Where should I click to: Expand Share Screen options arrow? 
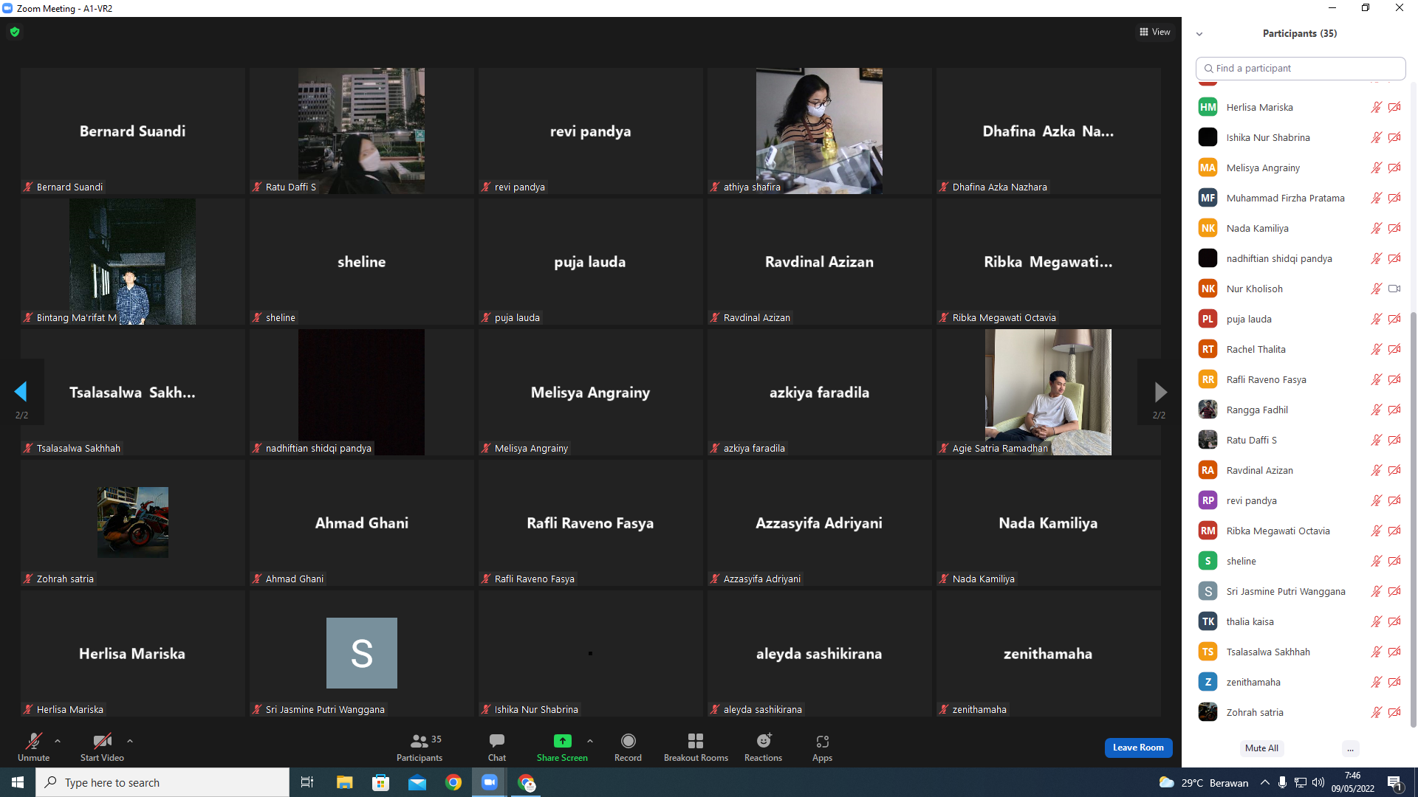(x=590, y=741)
